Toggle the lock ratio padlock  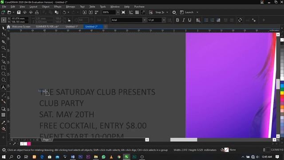[x=69, y=20]
